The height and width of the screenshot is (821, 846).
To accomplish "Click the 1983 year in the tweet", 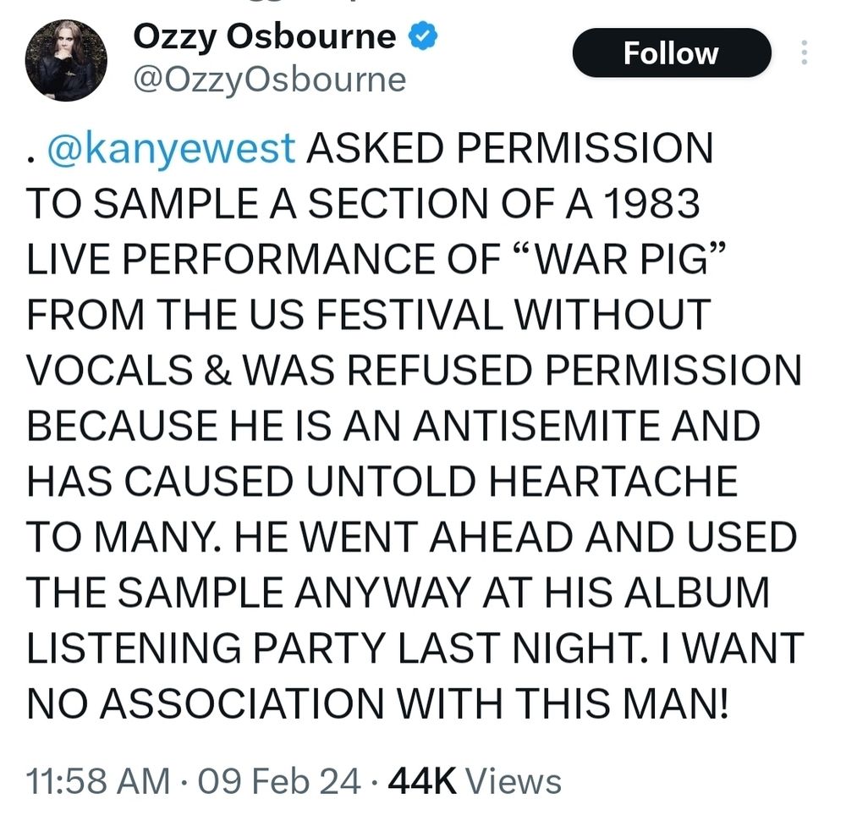I will [x=651, y=203].
